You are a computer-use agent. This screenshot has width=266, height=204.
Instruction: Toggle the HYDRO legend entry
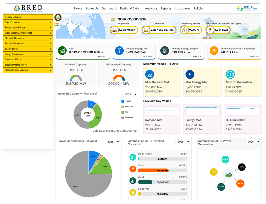(126, 101)
